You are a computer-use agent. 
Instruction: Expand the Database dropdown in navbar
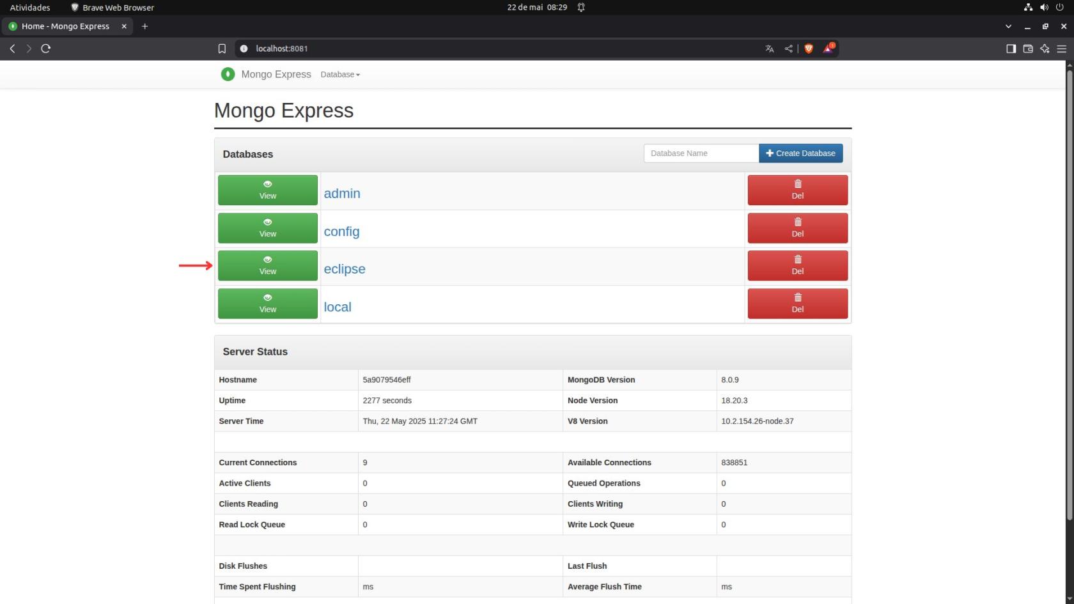(340, 75)
